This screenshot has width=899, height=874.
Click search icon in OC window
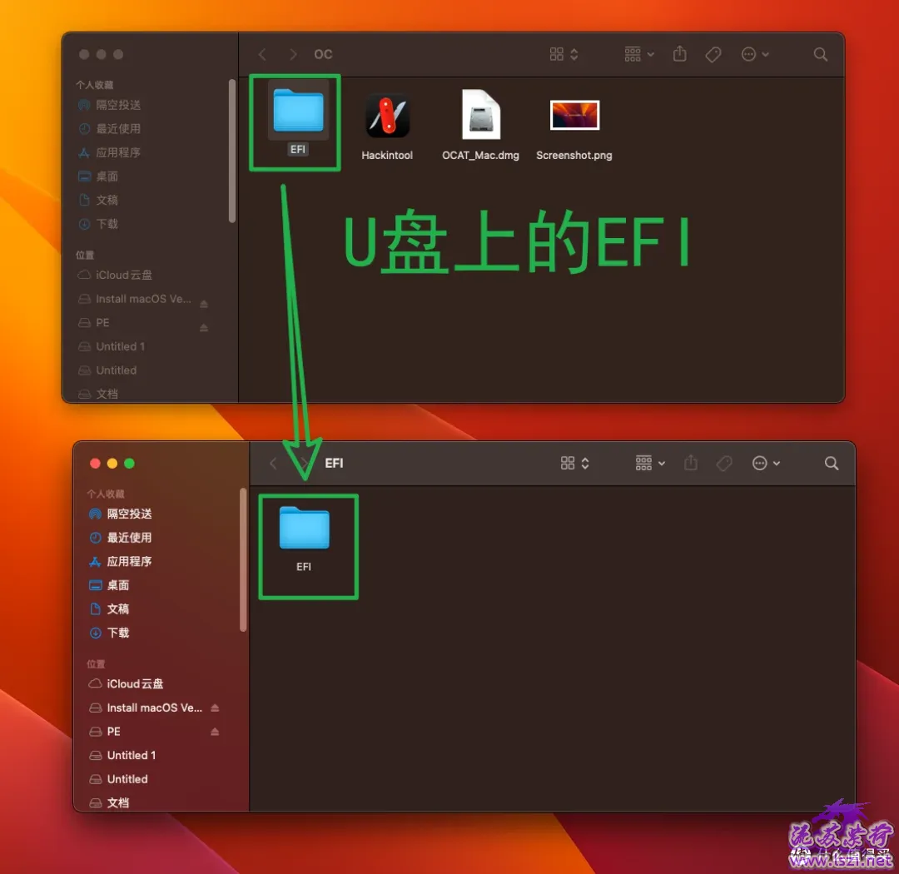pyautogui.click(x=821, y=54)
